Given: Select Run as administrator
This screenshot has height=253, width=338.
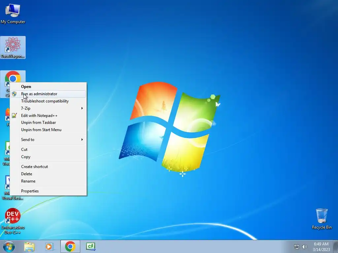Looking at the screenshot, I should (x=48, y=94).
